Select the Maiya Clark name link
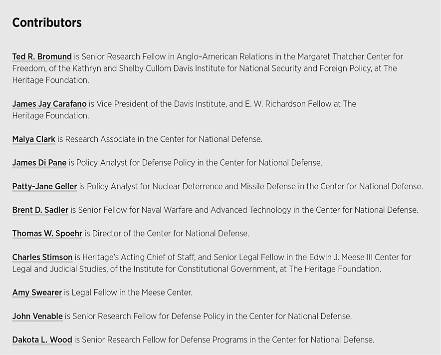Screen dimensions: 441x355 click(x=33, y=139)
